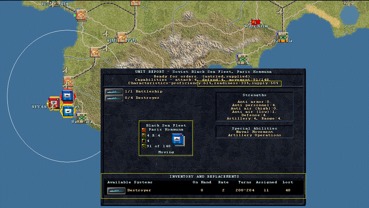Click the 'Lost' column header
The height and width of the screenshot is (208, 369).
click(x=288, y=182)
